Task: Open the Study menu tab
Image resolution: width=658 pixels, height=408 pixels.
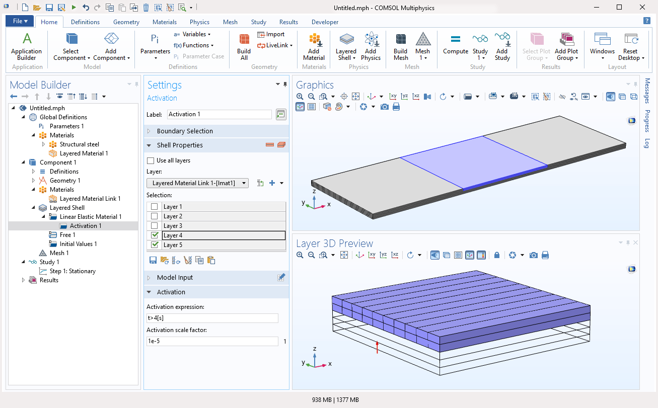Action: [x=258, y=22]
